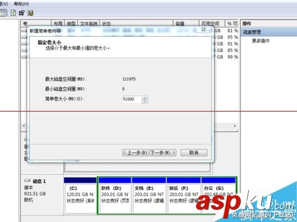This screenshot has width=297, height=222.
Task: Click the 下一步(N) next button
Action: (163, 153)
